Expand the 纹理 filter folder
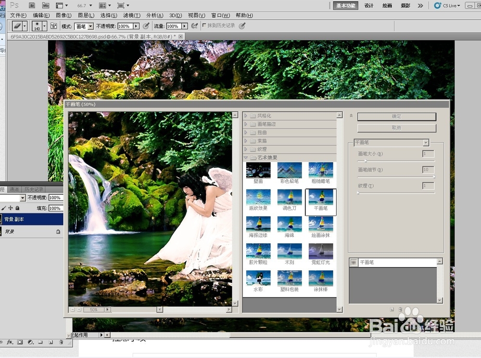This screenshot has width=481, height=358. [246, 149]
